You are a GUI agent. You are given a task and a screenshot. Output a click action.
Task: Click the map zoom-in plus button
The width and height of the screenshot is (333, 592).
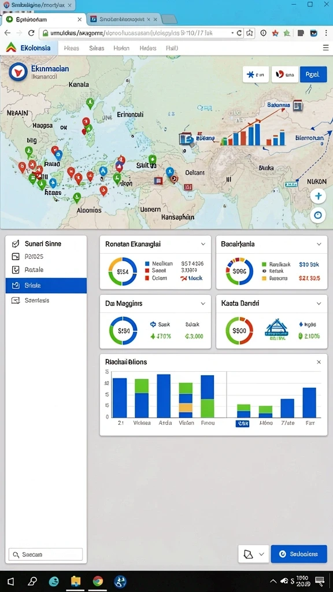tap(318, 196)
